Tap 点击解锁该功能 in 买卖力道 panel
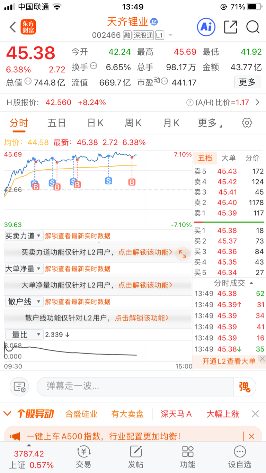Viewport: 266px width, 473px height. [x=145, y=252]
